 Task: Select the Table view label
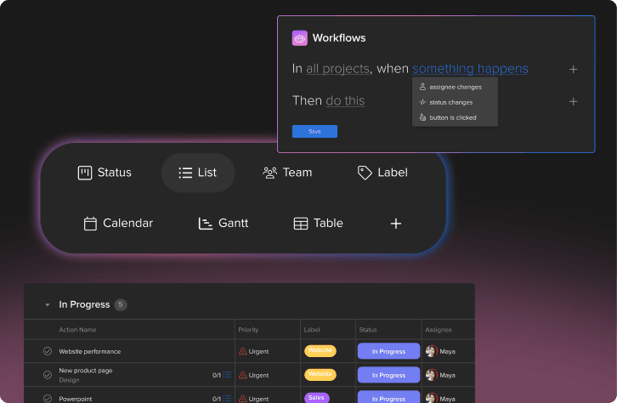pos(328,223)
